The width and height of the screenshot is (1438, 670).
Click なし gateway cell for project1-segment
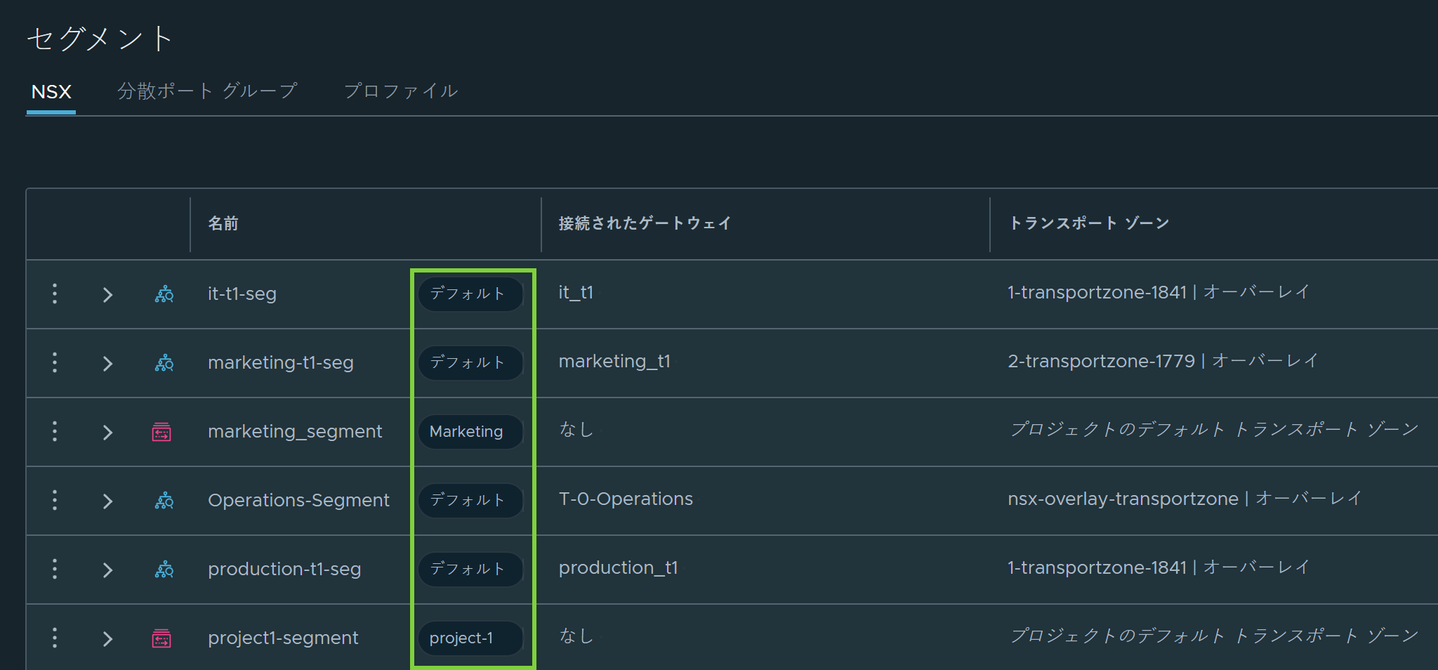point(576,636)
